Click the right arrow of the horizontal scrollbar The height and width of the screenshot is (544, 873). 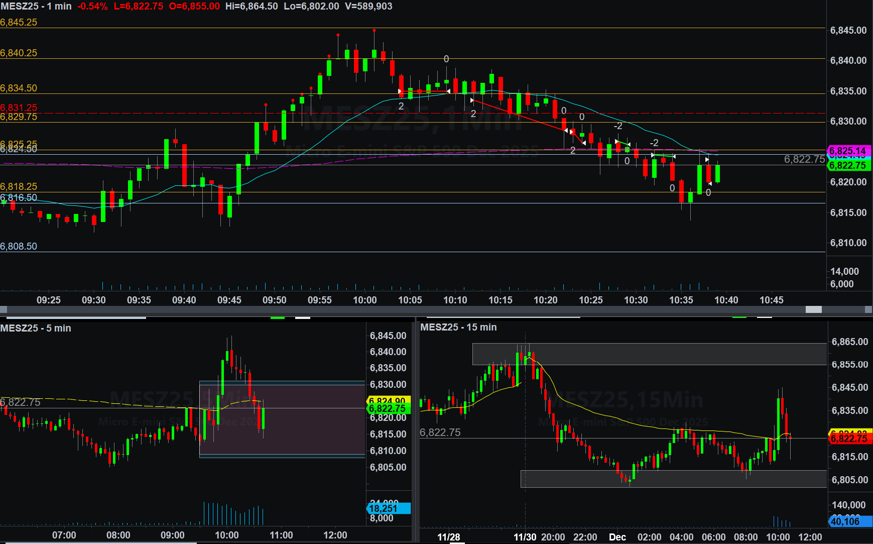[868, 309]
